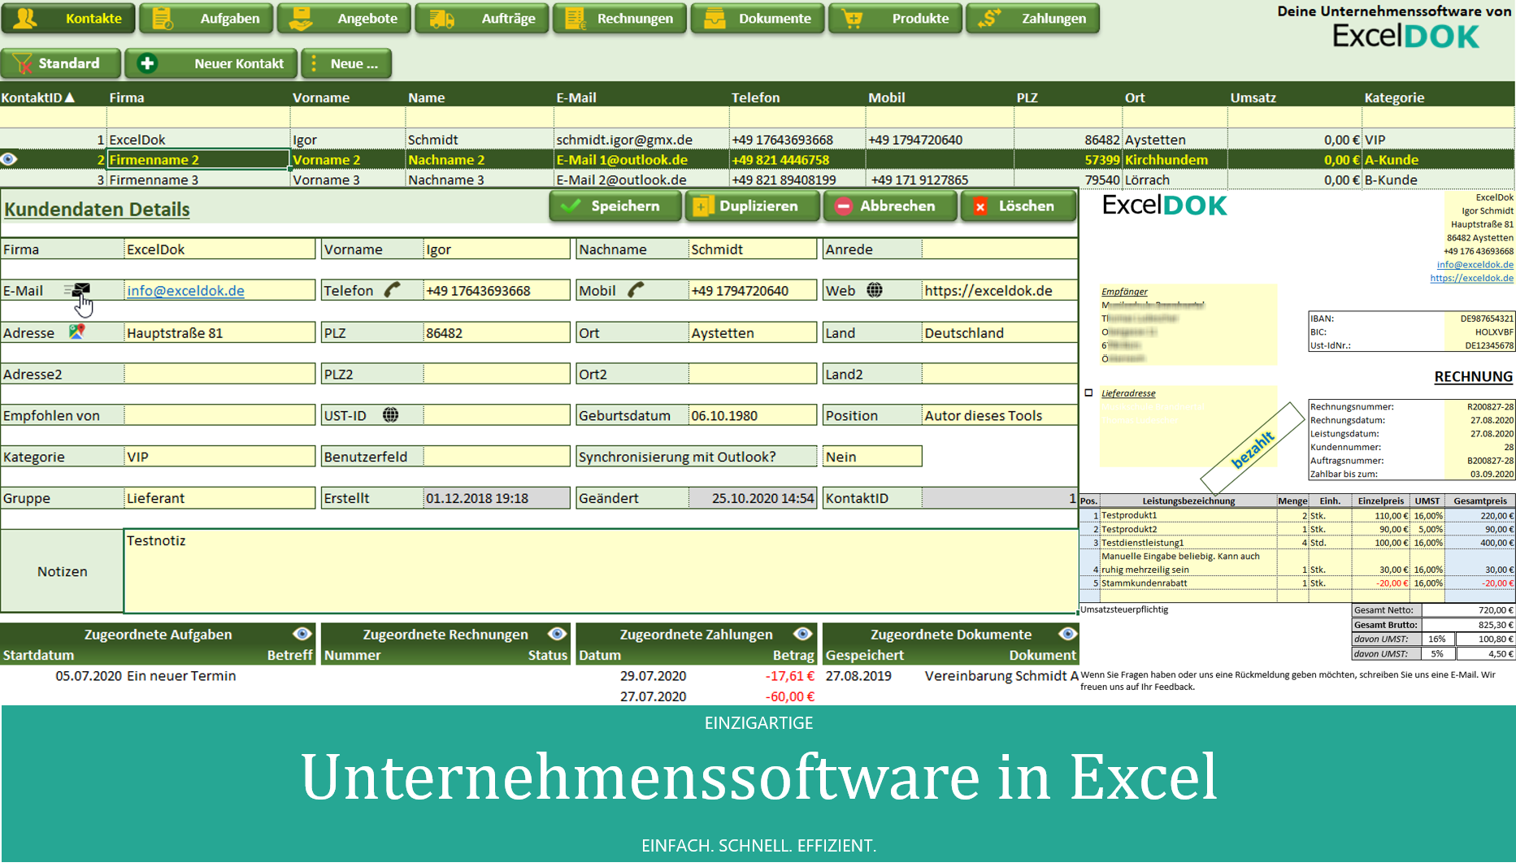1516x867 pixels.
Task: Click the Abbrechen button
Action: (889, 206)
